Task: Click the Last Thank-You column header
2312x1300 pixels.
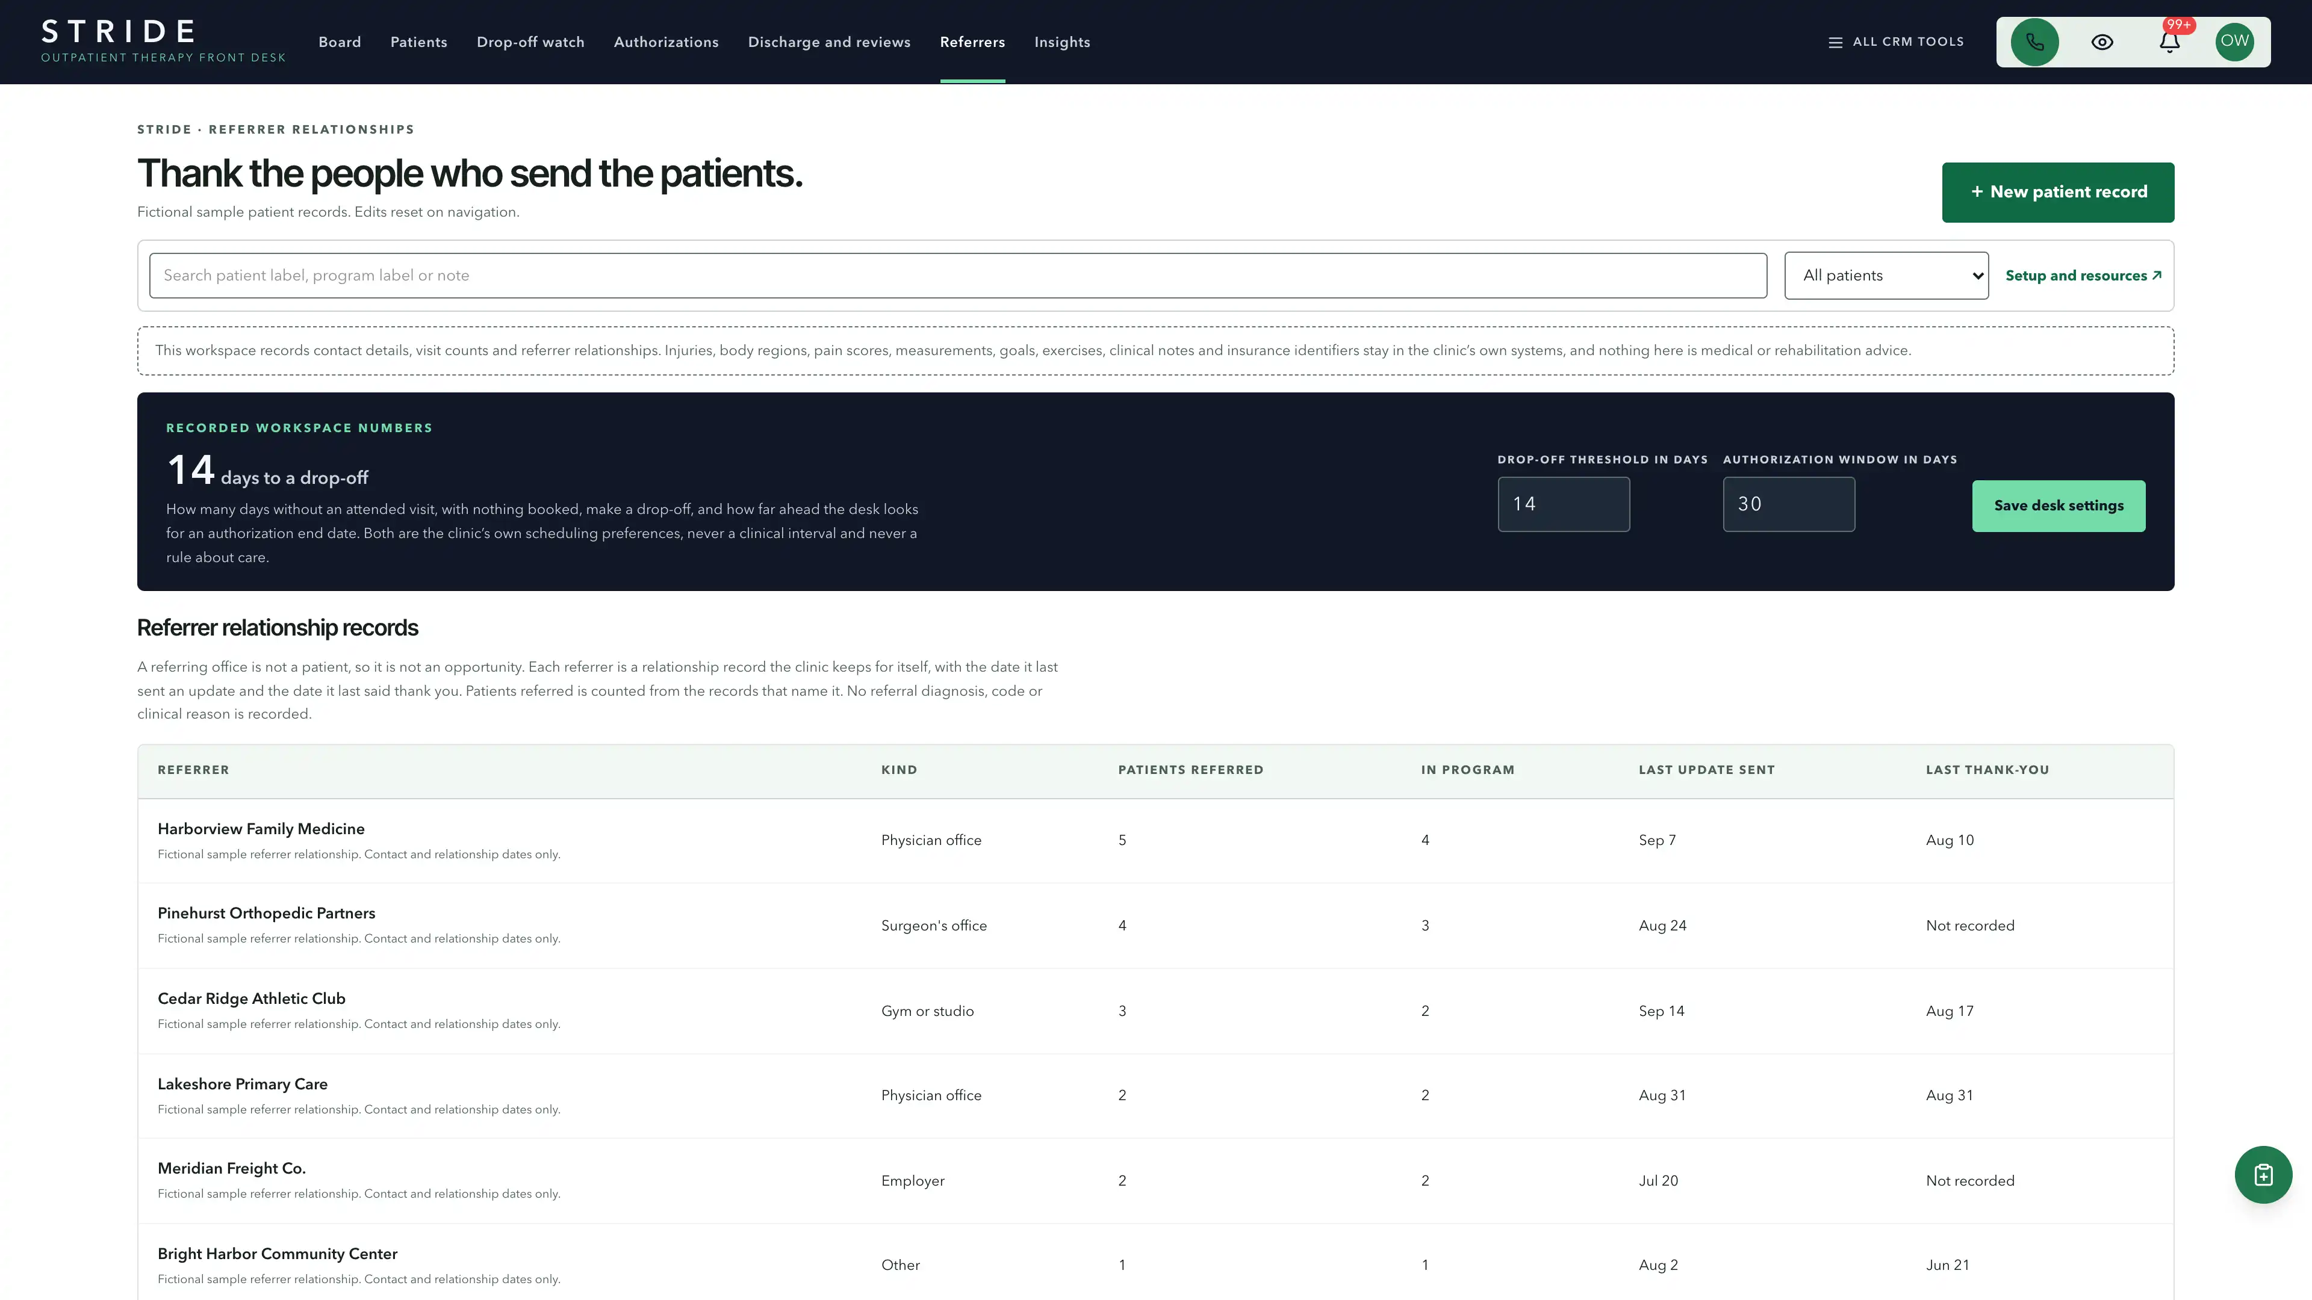Action: [1987, 770]
